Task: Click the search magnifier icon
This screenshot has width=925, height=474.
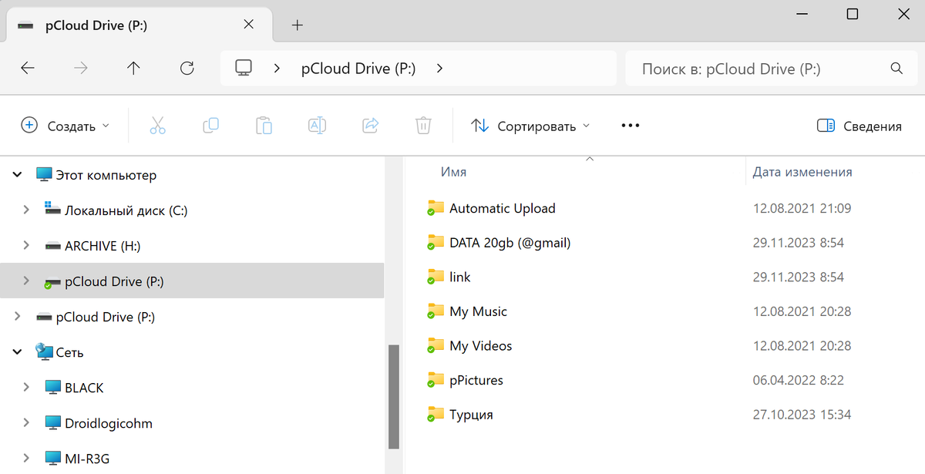Action: [x=896, y=68]
